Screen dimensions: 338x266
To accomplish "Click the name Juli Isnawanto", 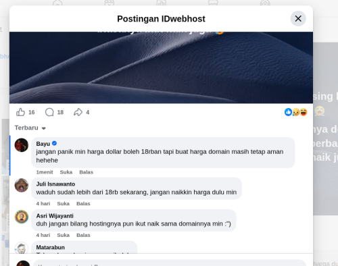I will 55,184.
